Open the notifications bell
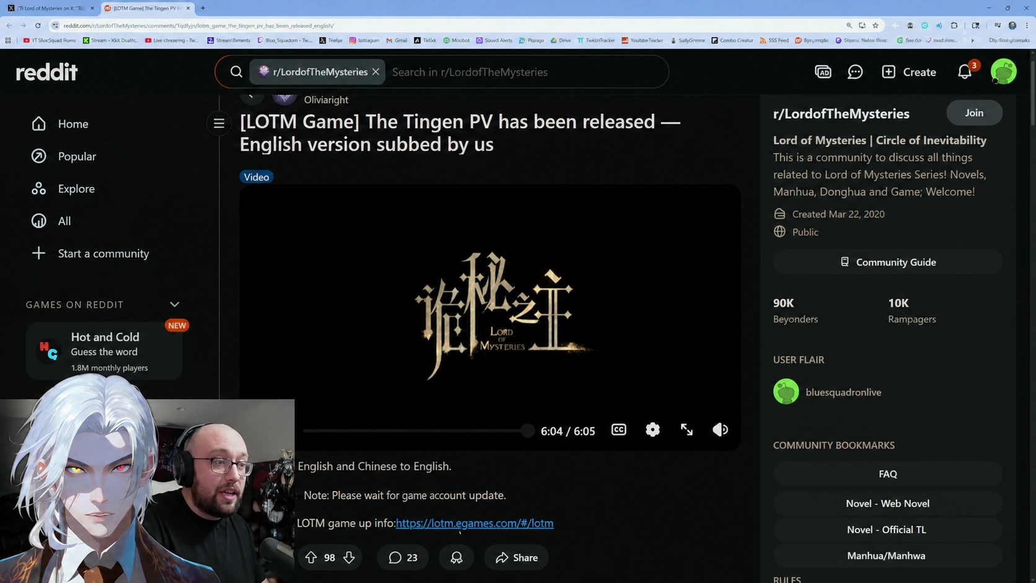 [x=965, y=72]
